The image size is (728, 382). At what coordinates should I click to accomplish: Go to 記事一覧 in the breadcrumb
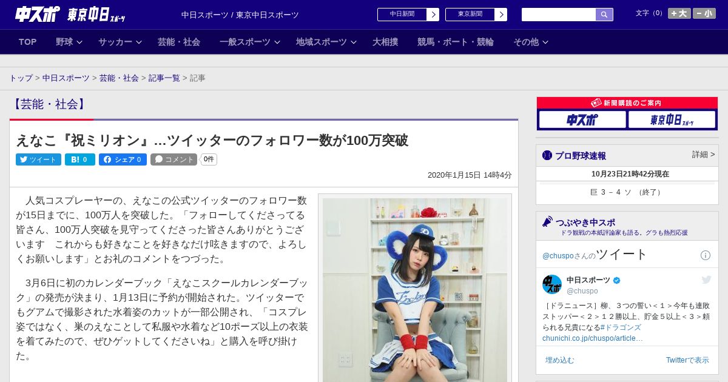click(x=164, y=78)
